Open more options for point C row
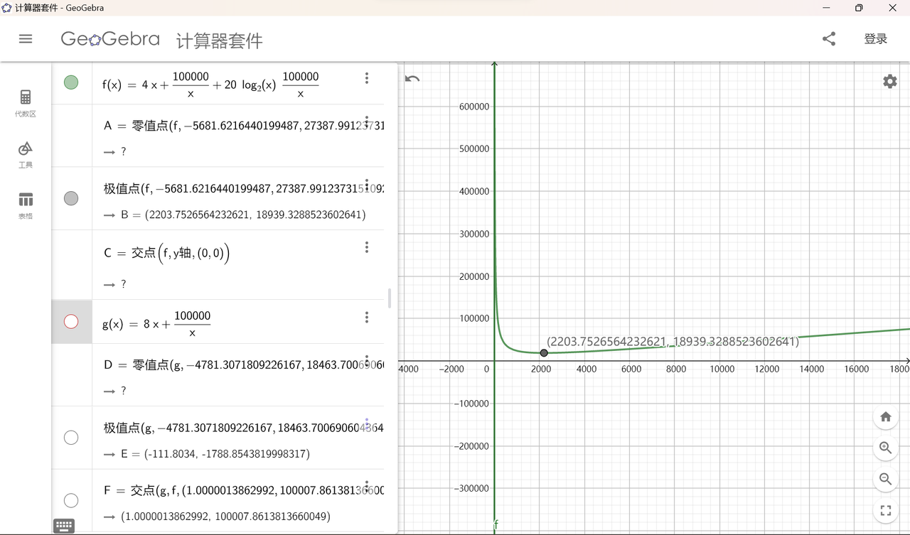This screenshot has width=910, height=535. pyautogui.click(x=367, y=247)
